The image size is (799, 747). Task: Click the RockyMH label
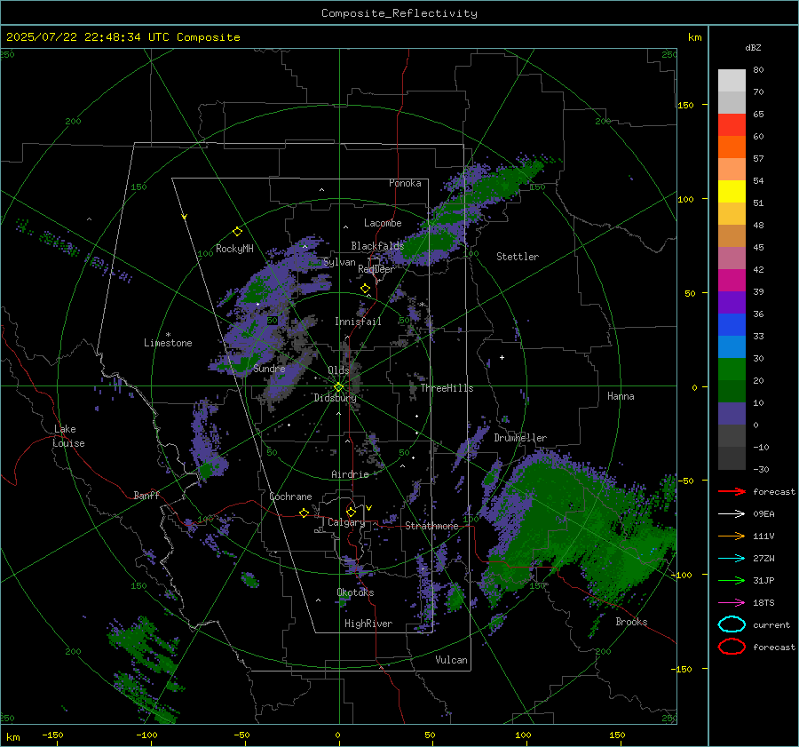coord(234,249)
